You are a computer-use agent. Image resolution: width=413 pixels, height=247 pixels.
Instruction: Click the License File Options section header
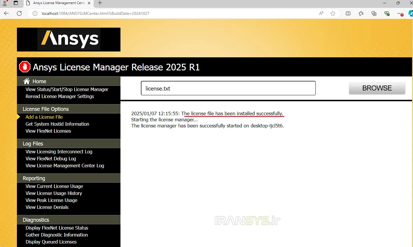click(69, 109)
